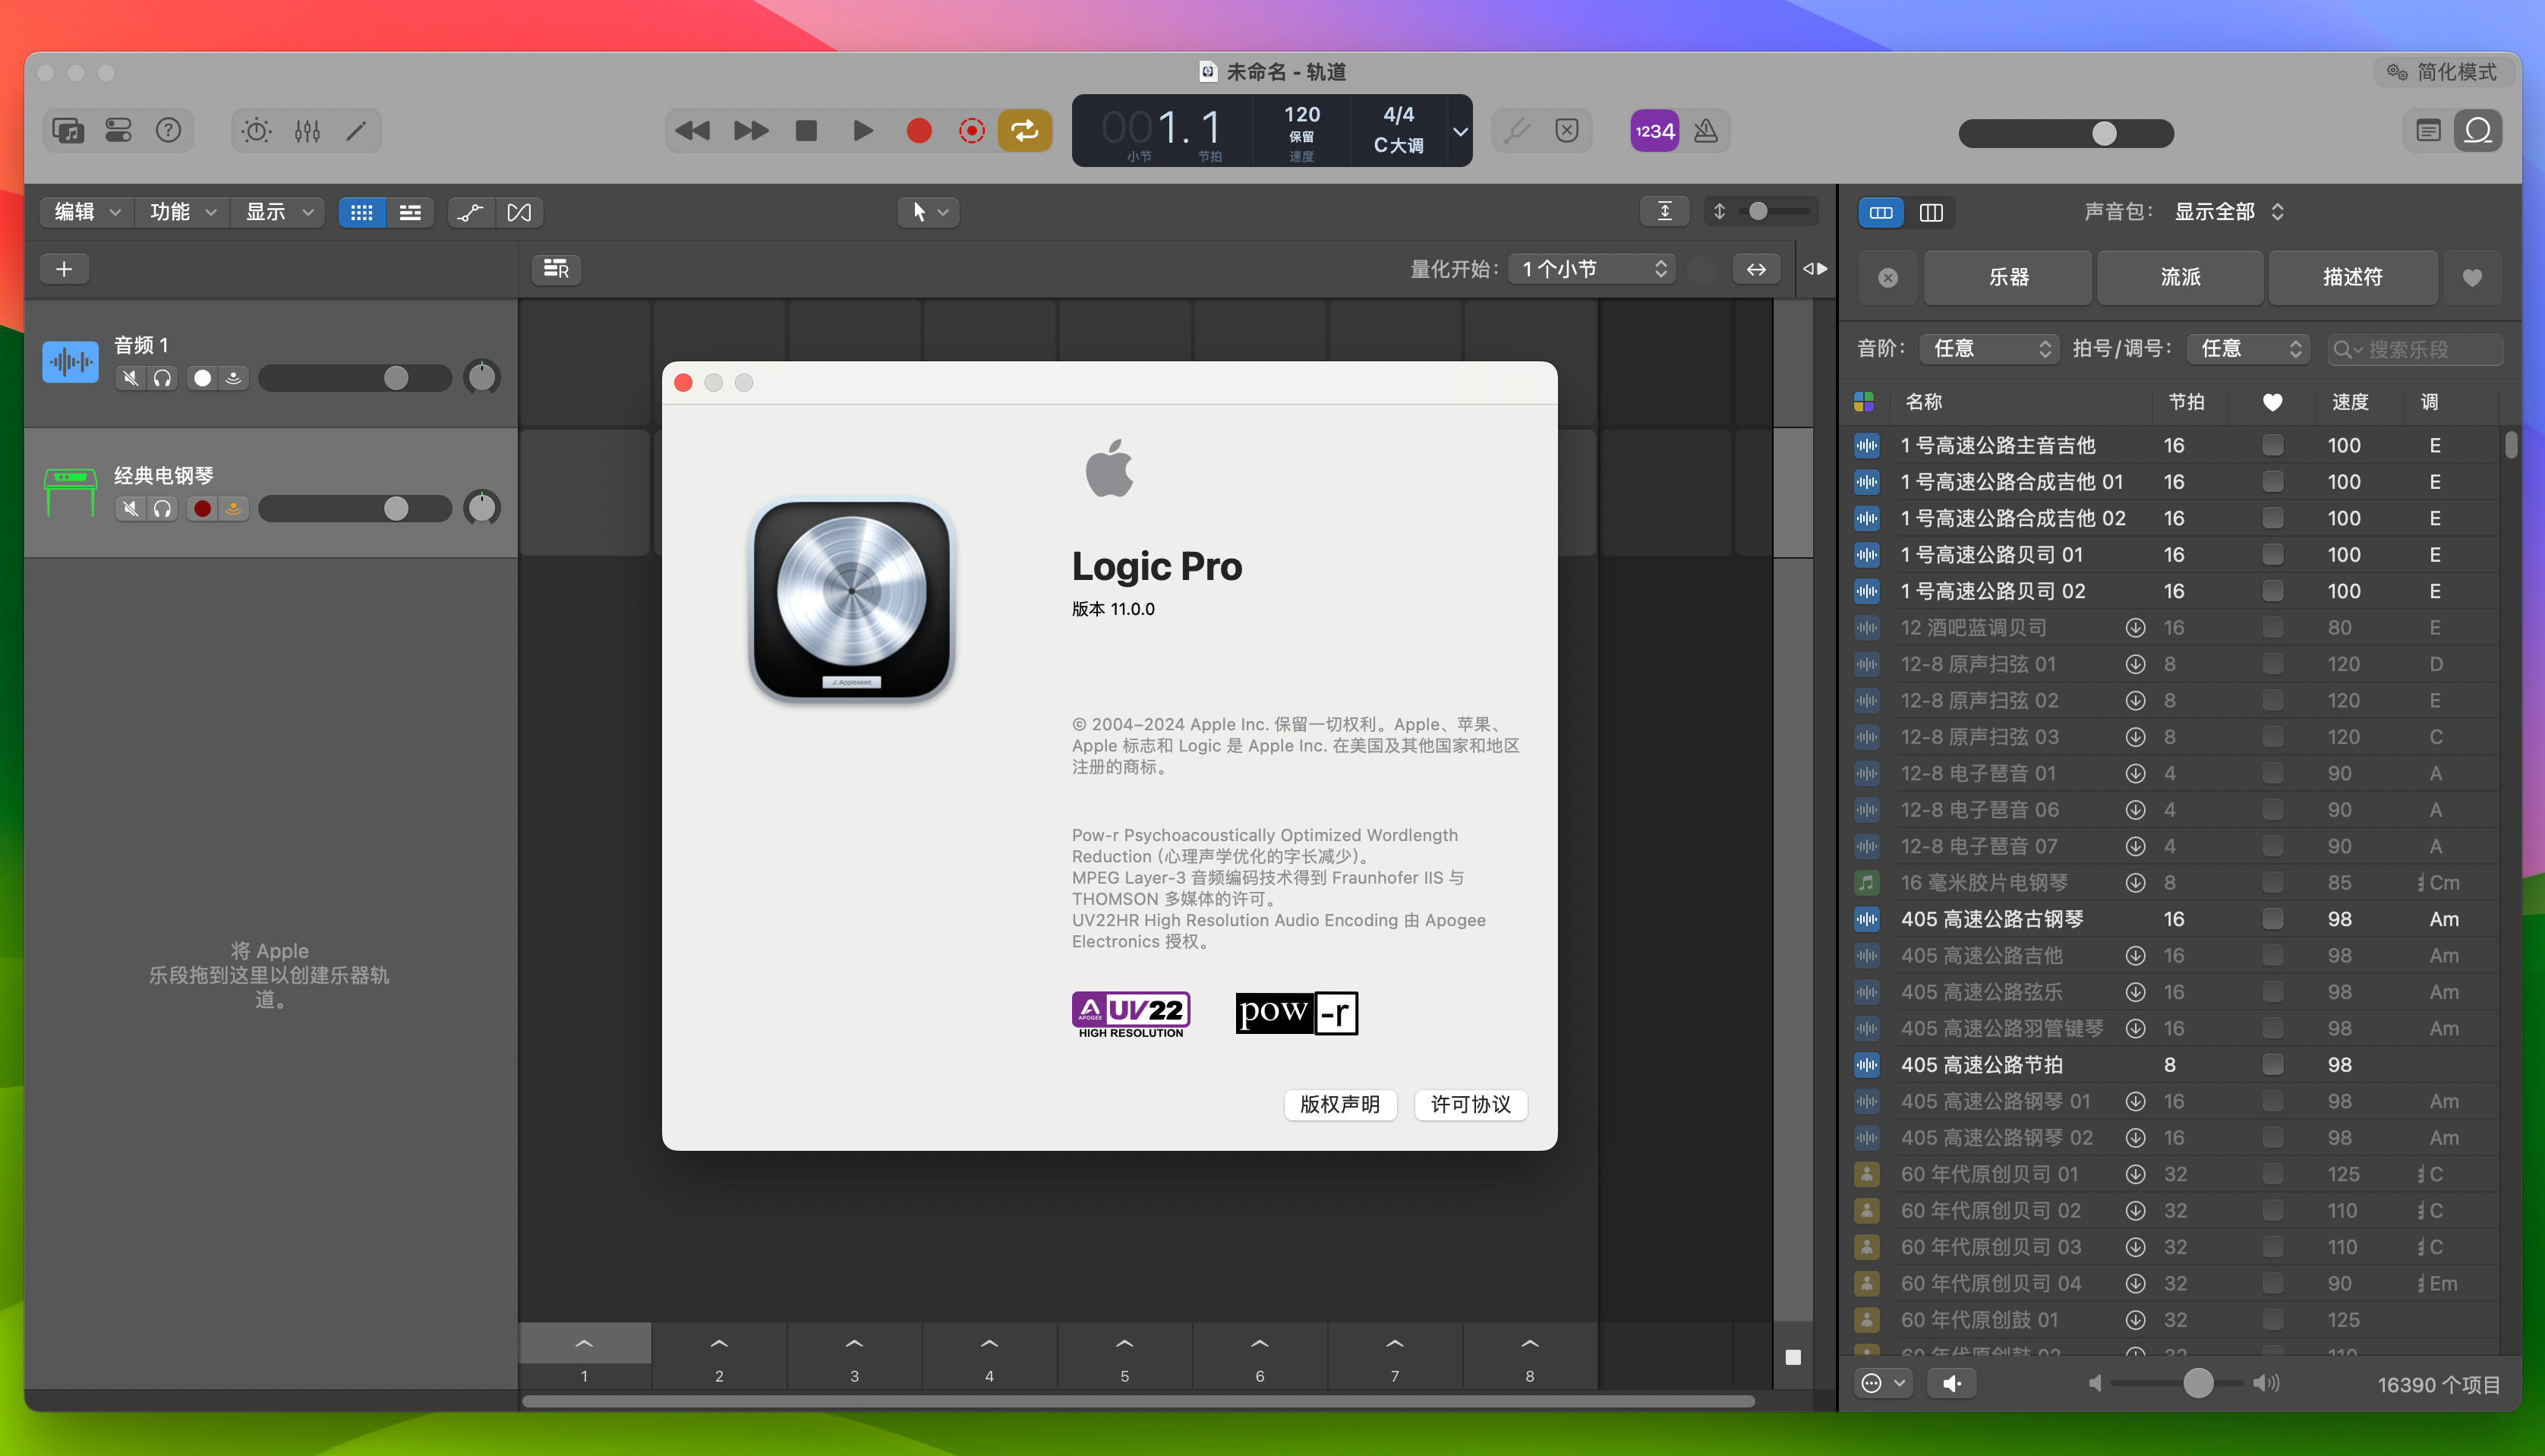Toggle the yellow Cycle mode button
2545x1456 pixels.
point(1024,131)
